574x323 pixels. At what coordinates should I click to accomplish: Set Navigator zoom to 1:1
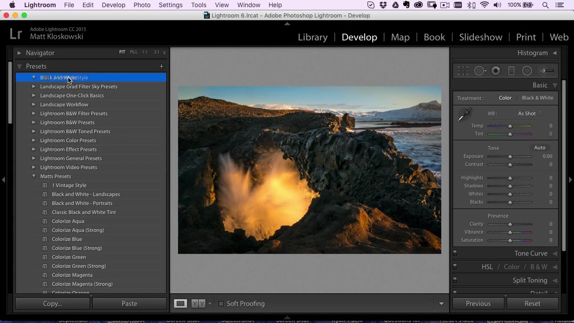[145, 53]
